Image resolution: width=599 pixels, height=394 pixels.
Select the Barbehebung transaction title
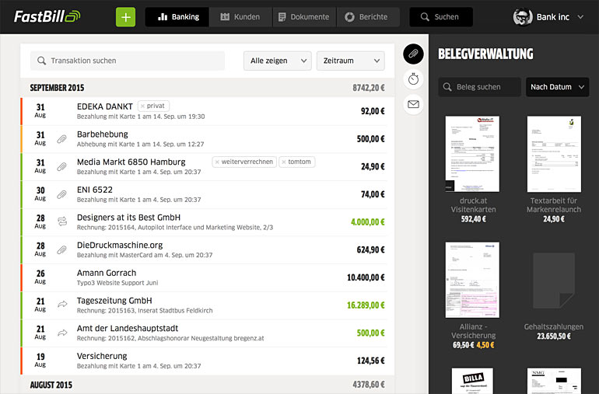click(103, 134)
